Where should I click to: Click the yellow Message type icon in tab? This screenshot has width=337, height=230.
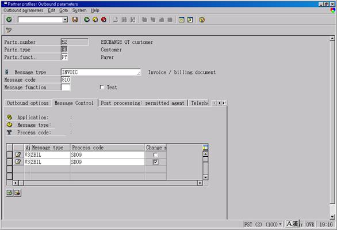pos(9,125)
